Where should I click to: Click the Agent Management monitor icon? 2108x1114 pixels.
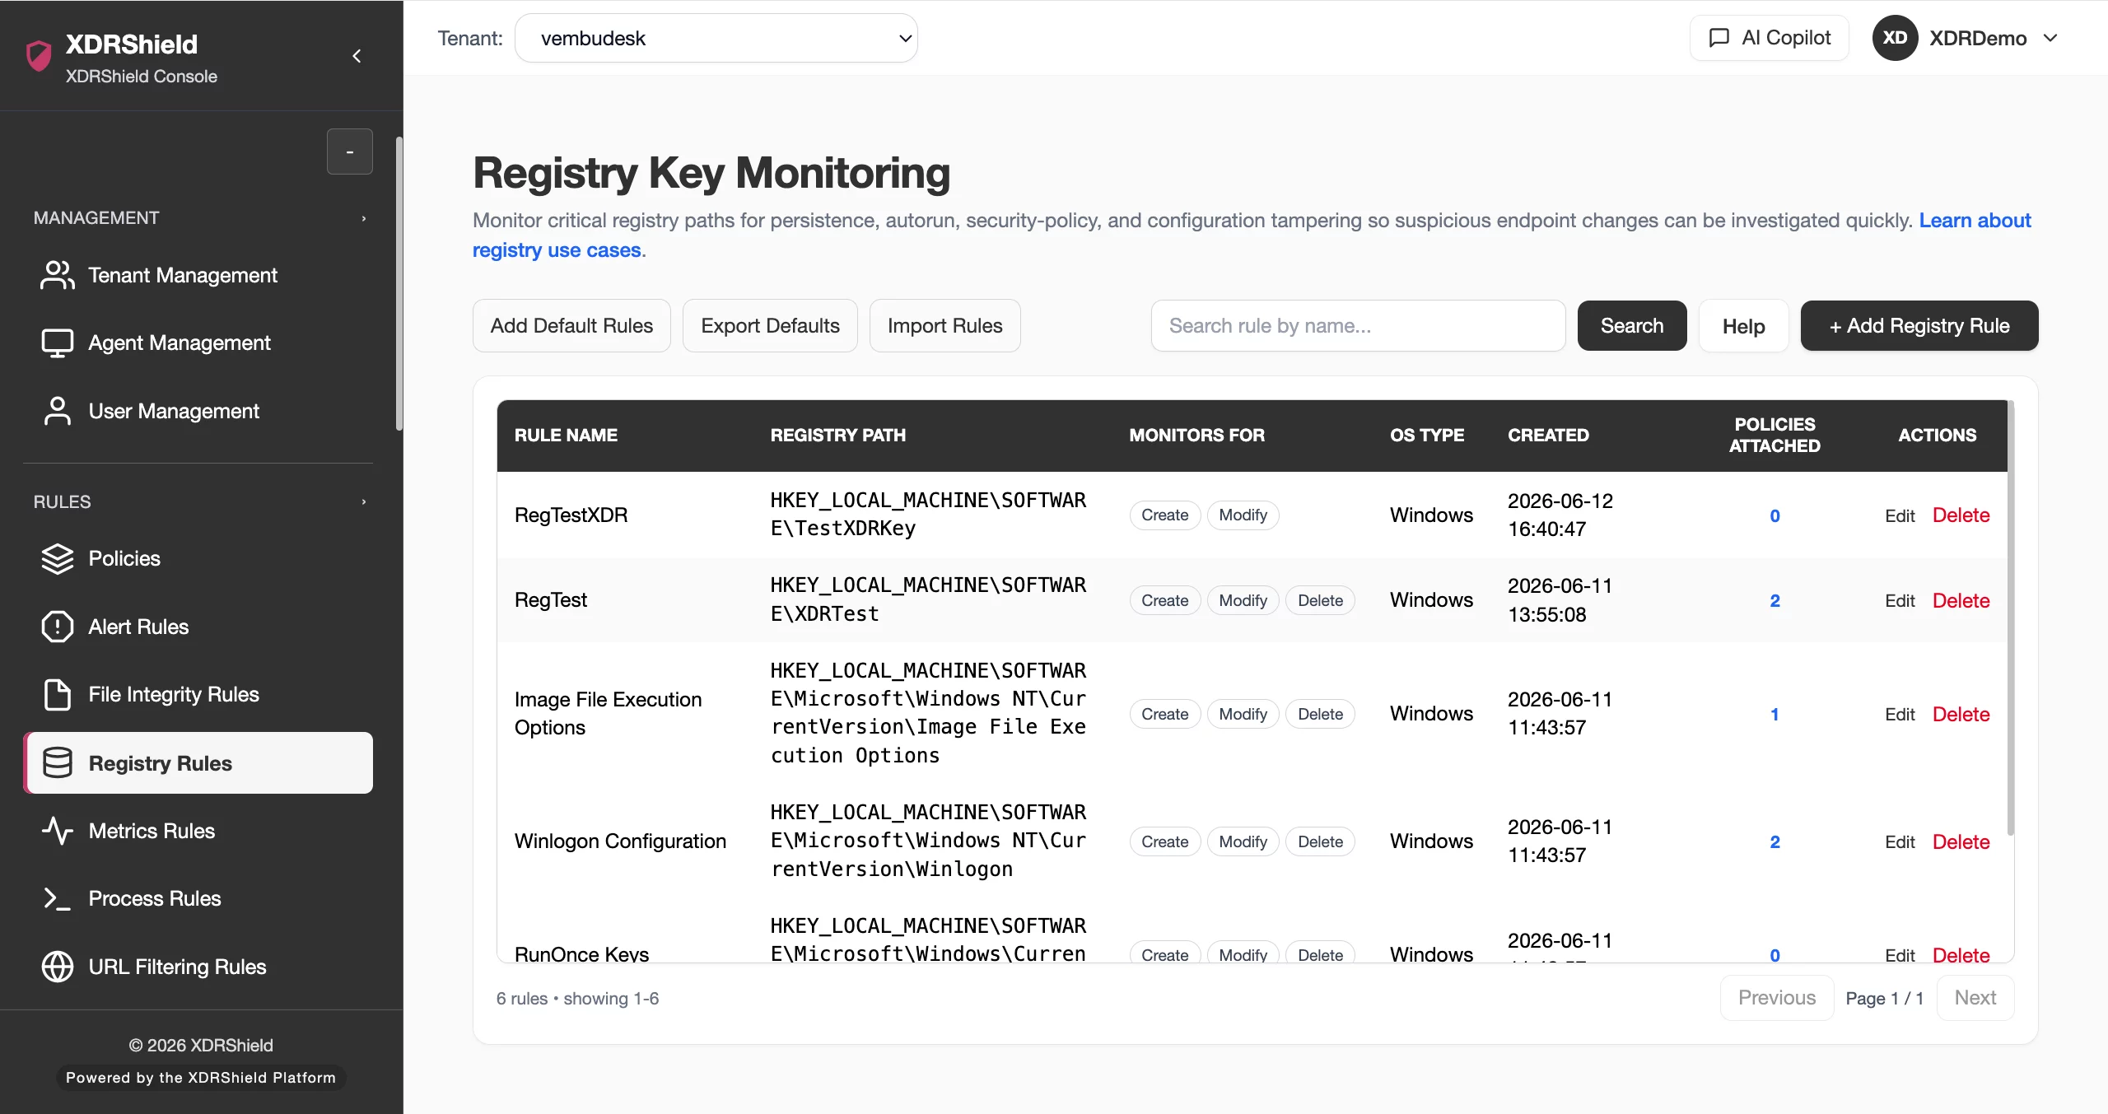(57, 343)
